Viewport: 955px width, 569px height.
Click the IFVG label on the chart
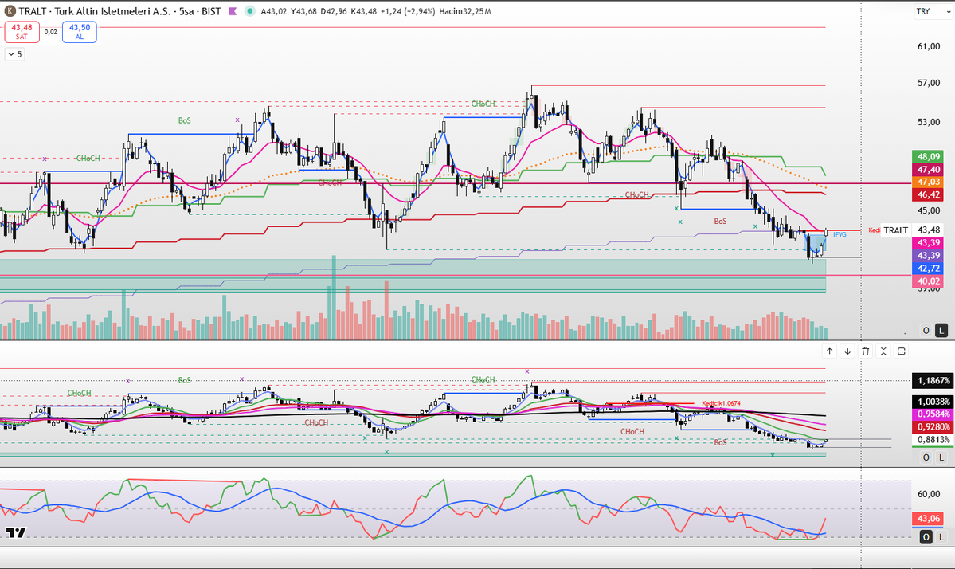tap(840, 234)
